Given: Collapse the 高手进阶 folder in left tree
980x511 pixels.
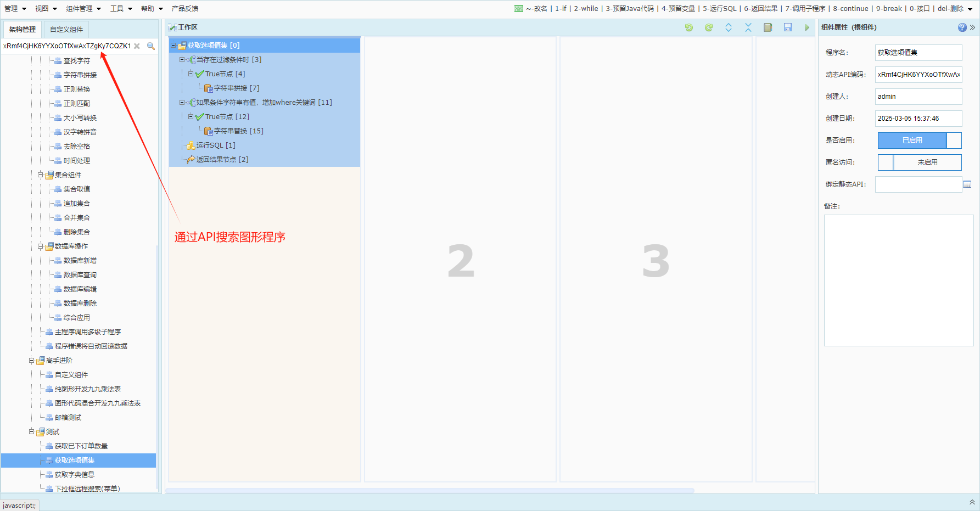Looking at the screenshot, I should click(31, 360).
